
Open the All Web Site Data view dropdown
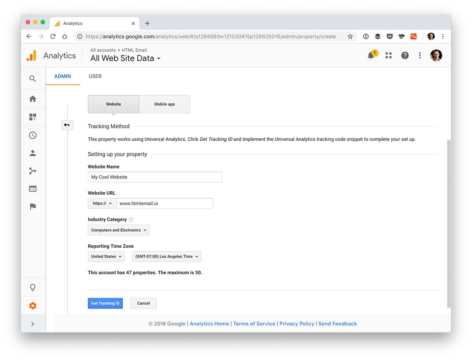click(x=125, y=58)
